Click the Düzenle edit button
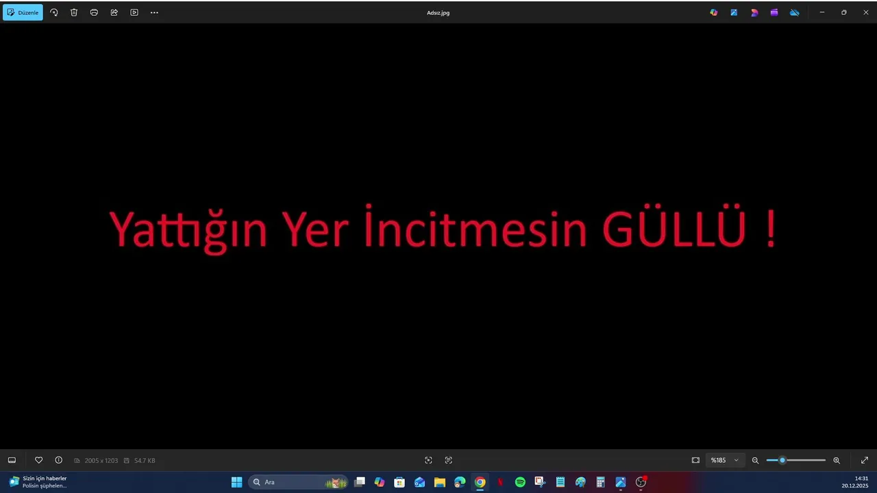 [23, 12]
